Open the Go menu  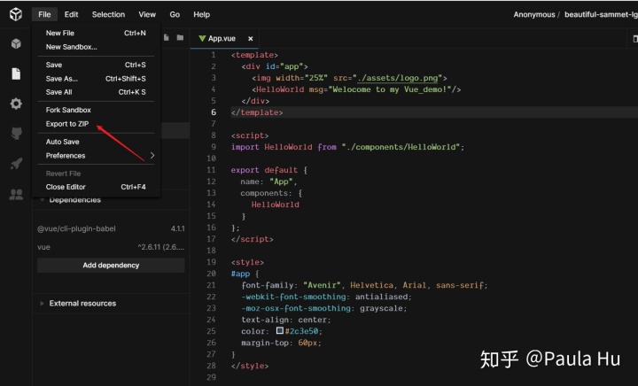[x=175, y=14]
